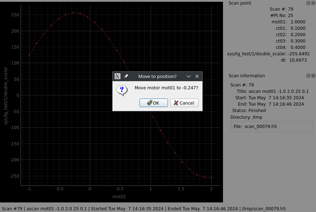Float the Scan point dock panel
This screenshot has height=212, width=316.
[x=308, y=3]
